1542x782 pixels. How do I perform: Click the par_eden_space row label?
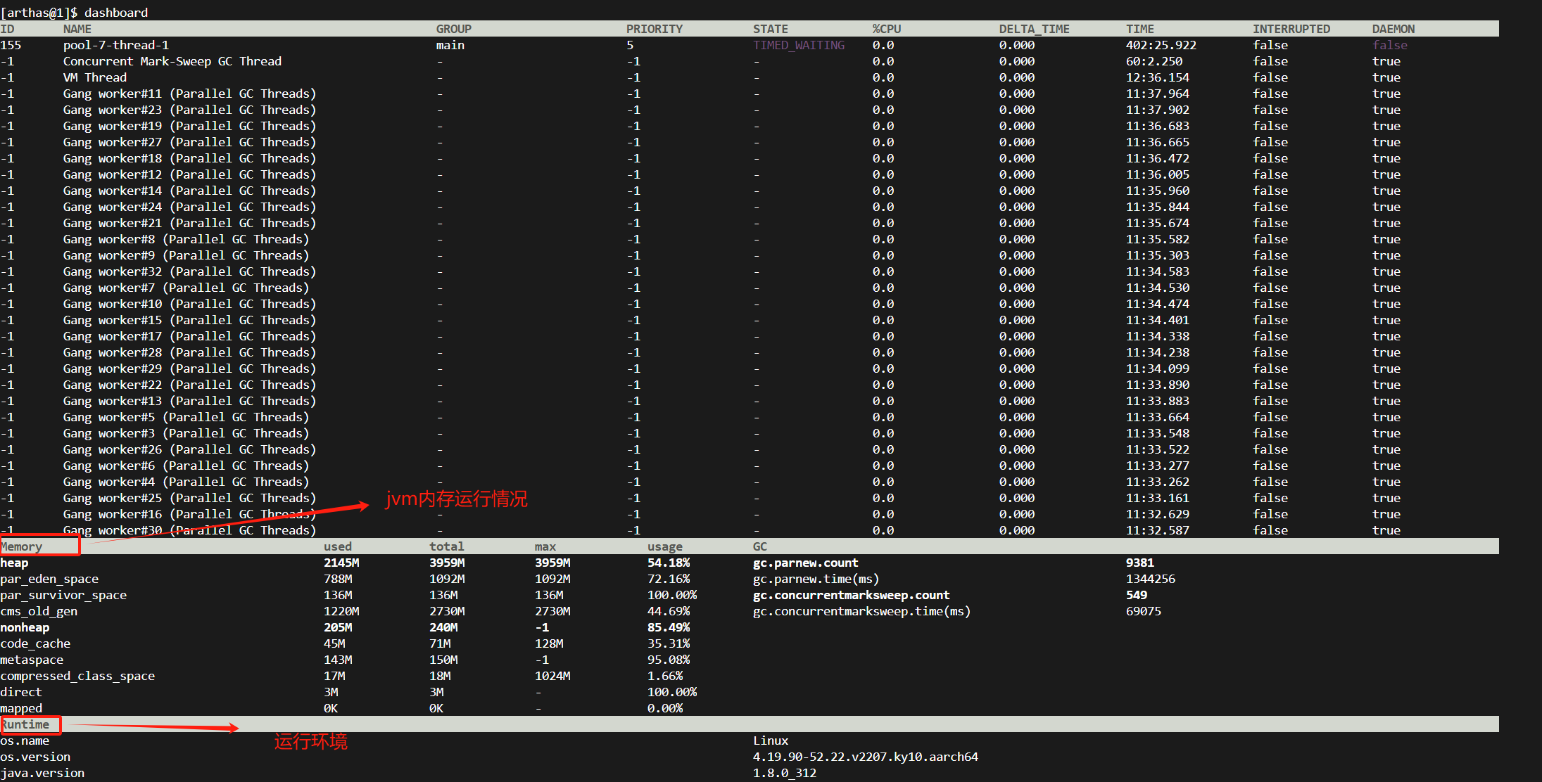(x=49, y=579)
